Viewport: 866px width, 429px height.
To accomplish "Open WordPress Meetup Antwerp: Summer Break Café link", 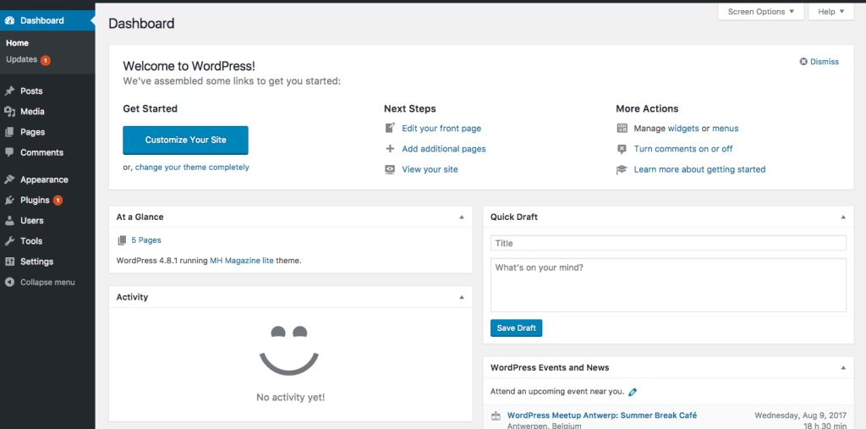I will (602, 415).
